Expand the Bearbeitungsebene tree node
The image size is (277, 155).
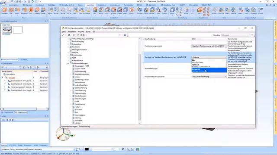click(x=71, y=74)
